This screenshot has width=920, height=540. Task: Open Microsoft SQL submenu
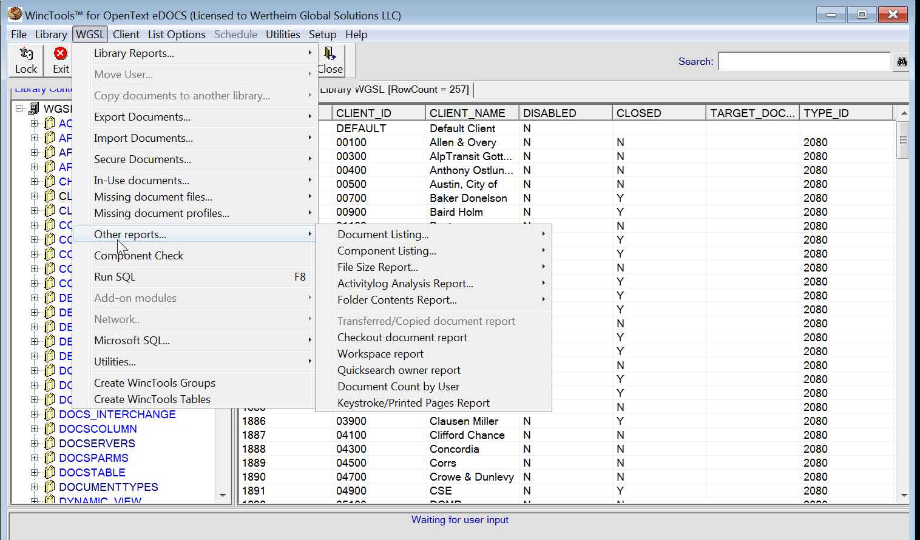coord(195,341)
